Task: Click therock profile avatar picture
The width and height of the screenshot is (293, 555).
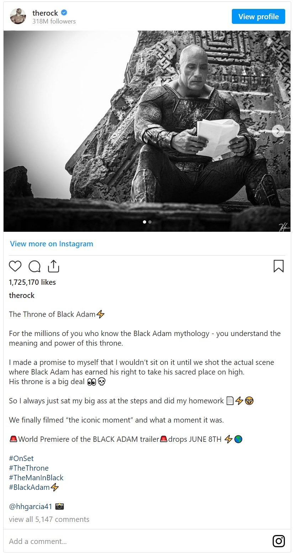Action: tap(18, 16)
